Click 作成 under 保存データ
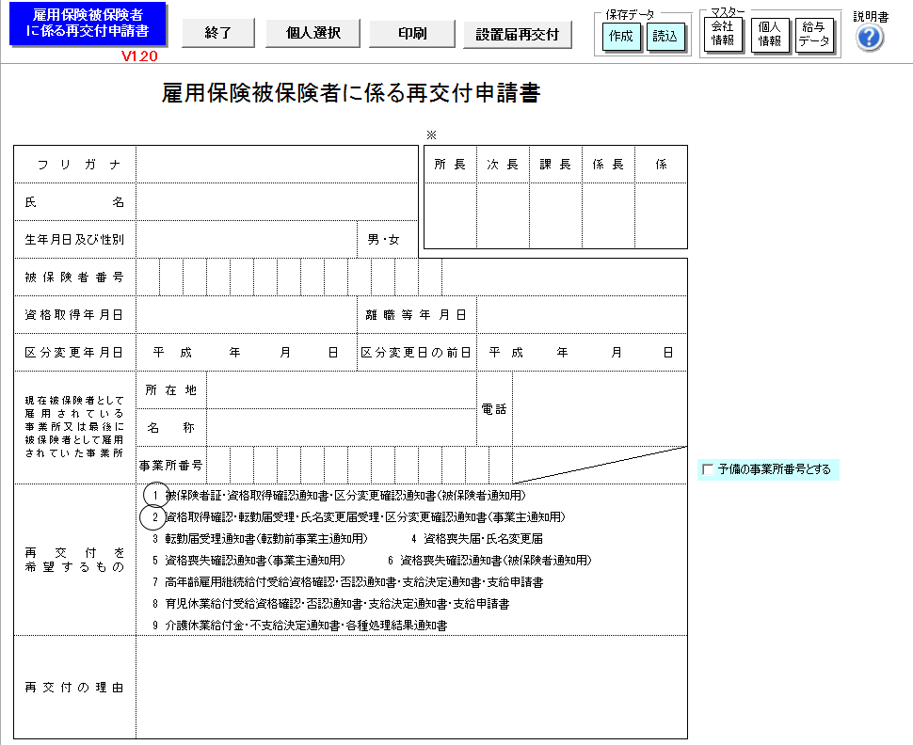The width and height of the screenshot is (913, 745). click(620, 37)
